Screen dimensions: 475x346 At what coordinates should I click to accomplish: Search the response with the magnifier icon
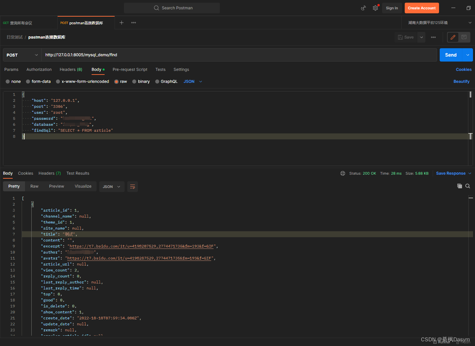(x=468, y=186)
